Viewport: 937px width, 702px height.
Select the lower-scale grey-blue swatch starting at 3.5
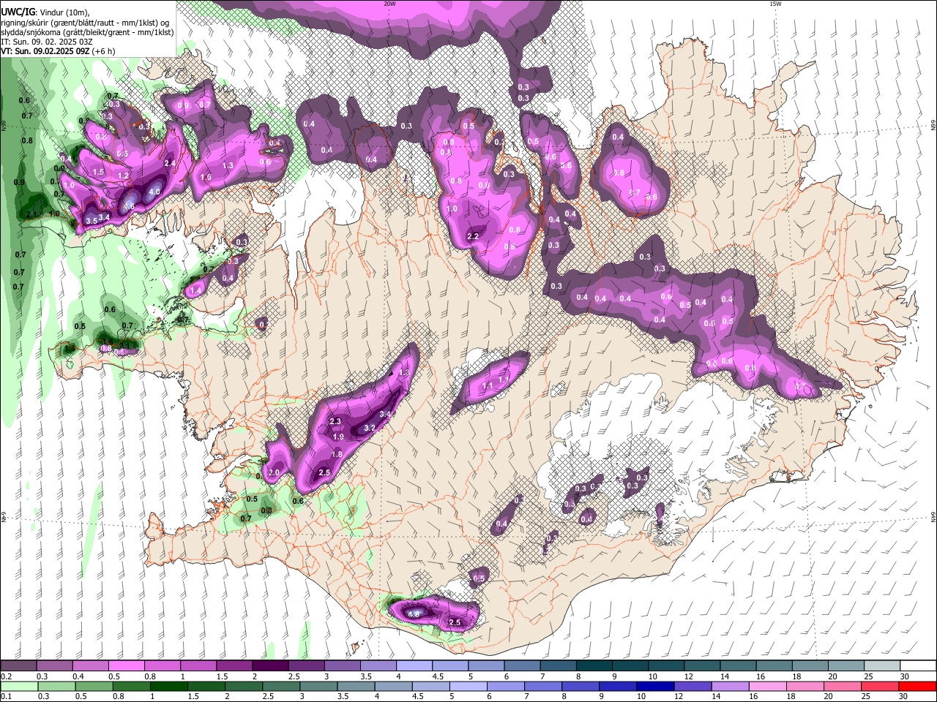tap(356, 687)
